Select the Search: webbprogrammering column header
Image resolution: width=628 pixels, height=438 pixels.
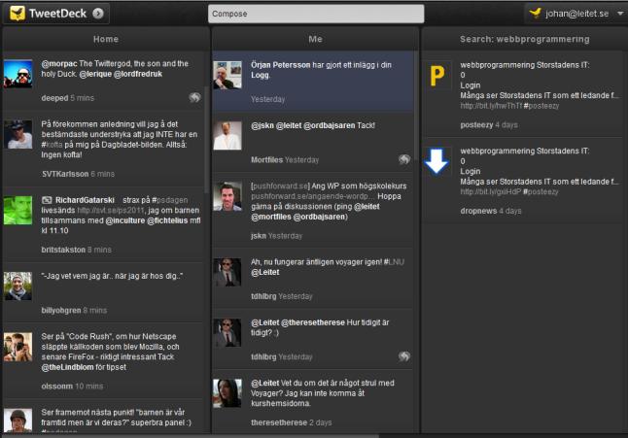[525, 39]
